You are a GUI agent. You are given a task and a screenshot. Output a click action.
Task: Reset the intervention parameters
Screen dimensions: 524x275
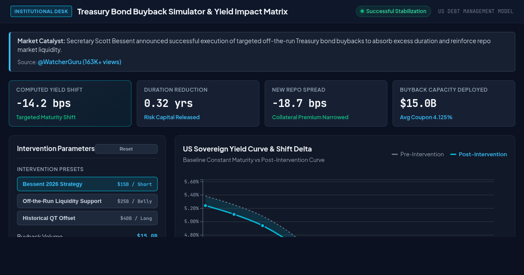click(x=126, y=149)
